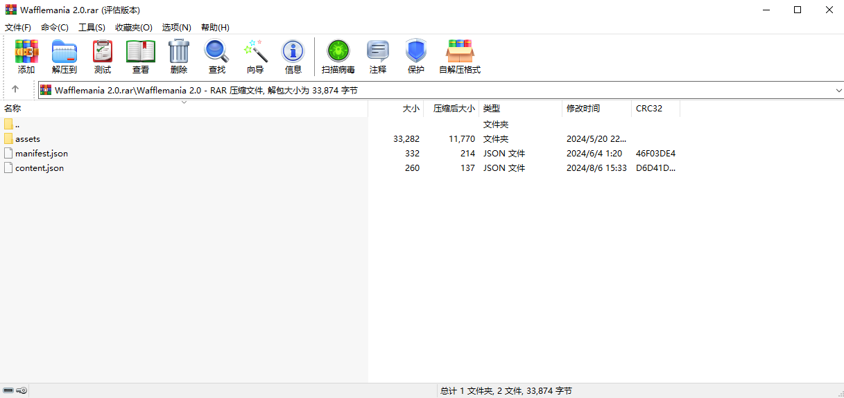
Task: Launch the 向导 (Wizard) wand icon
Action: click(x=255, y=52)
